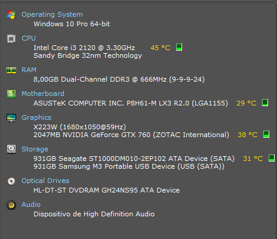This screenshot has width=277, height=239.
Task: Click the Motherboard circuit icon
Action: [x=11, y=94]
